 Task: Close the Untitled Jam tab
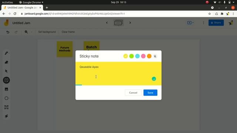[40, 7]
